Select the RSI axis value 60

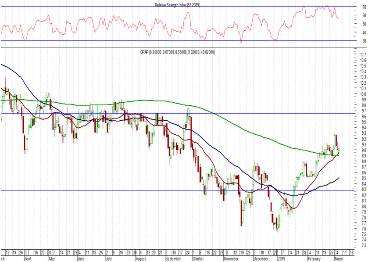point(364,15)
